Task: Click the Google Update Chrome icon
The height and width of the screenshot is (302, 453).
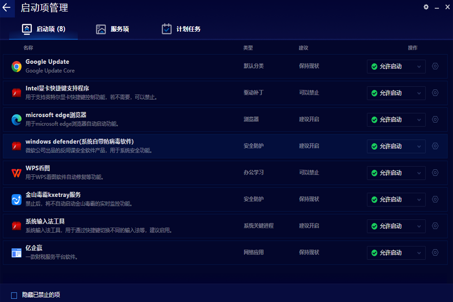Action: 17,67
